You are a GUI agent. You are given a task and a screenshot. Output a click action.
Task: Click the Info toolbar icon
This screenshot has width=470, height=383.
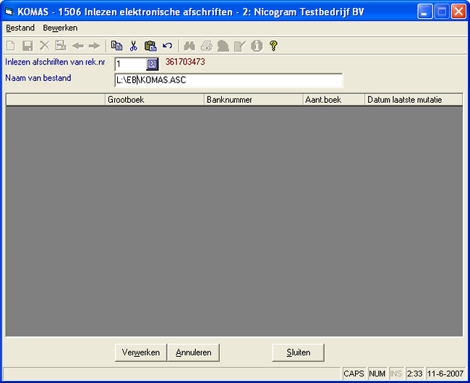click(257, 46)
